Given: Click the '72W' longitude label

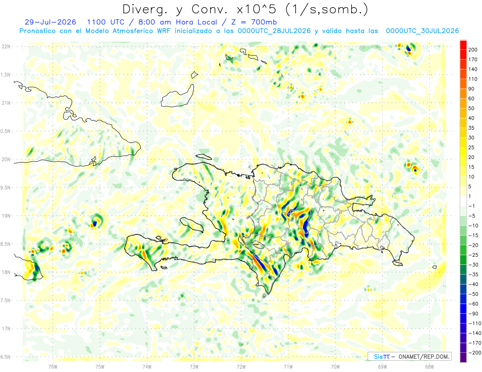Looking at the screenshot, I should [241, 366].
